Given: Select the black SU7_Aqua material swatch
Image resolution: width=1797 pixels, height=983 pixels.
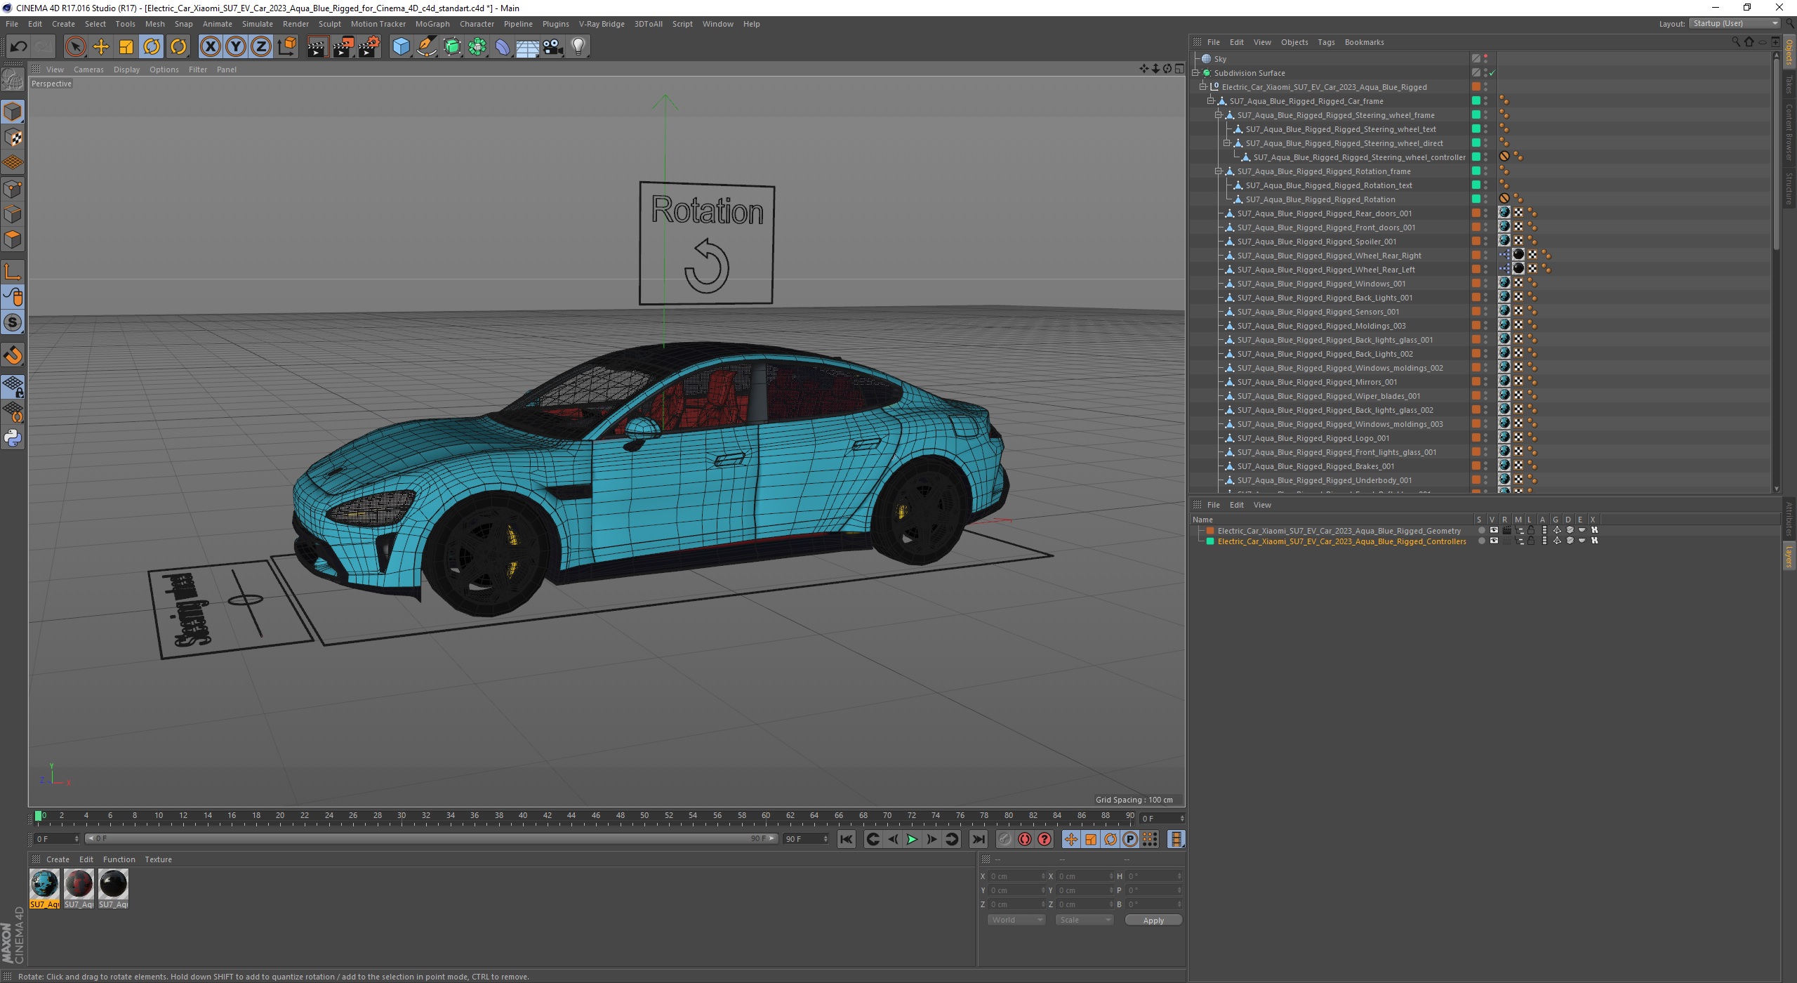Looking at the screenshot, I should pyautogui.click(x=113, y=884).
